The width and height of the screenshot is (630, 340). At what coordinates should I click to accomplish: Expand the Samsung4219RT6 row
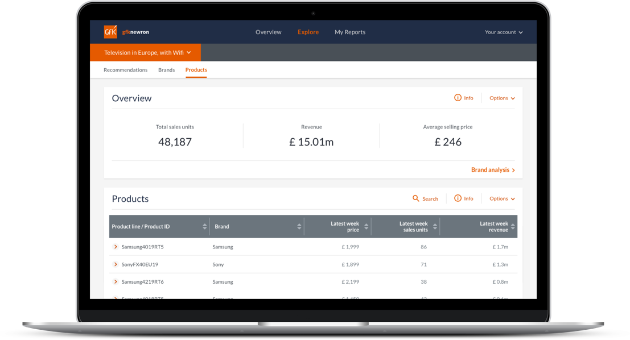[116, 282]
